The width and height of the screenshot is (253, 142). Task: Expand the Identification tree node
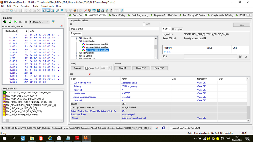(x=77, y=53)
